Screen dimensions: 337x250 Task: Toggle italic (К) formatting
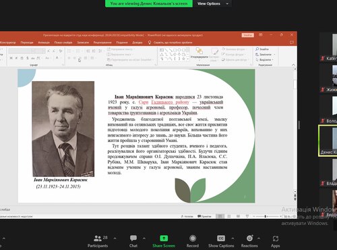tap(16, 58)
